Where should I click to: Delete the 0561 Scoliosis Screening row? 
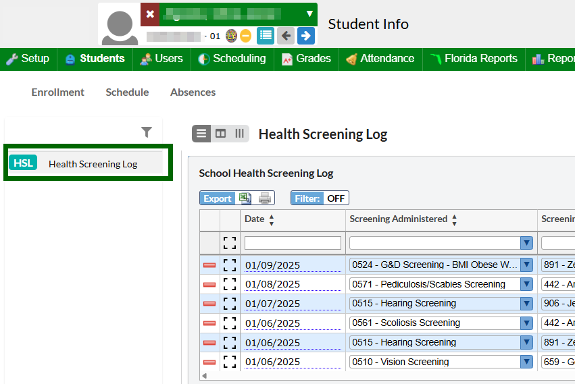[209, 323]
